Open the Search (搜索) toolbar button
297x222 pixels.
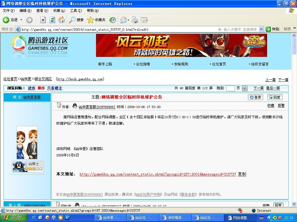coord(76,20)
